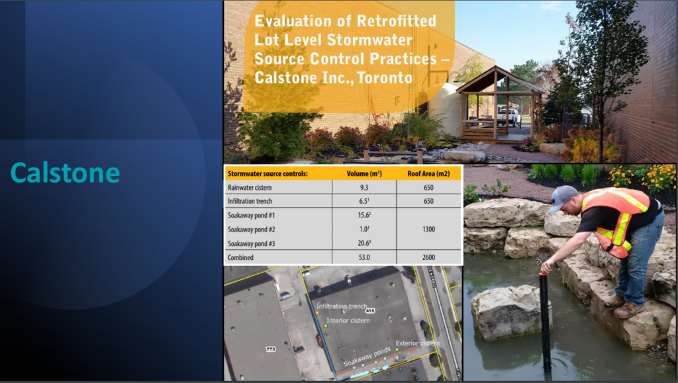The width and height of the screenshot is (678, 383).
Task: Select the "Soakaway pond #1" row label
Action: 251,215
